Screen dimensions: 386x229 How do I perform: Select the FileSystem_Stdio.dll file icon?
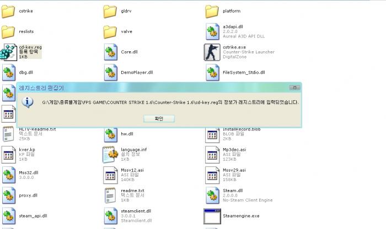click(x=212, y=73)
